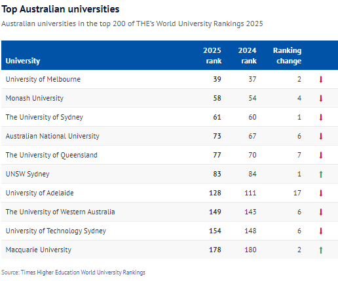Click 2024 rank value 67

252,136
